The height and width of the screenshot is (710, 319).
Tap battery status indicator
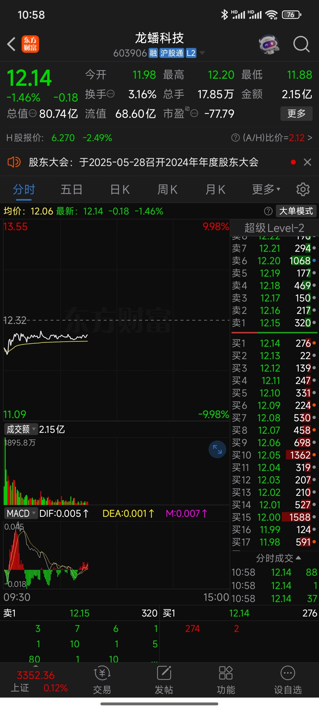click(292, 14)
